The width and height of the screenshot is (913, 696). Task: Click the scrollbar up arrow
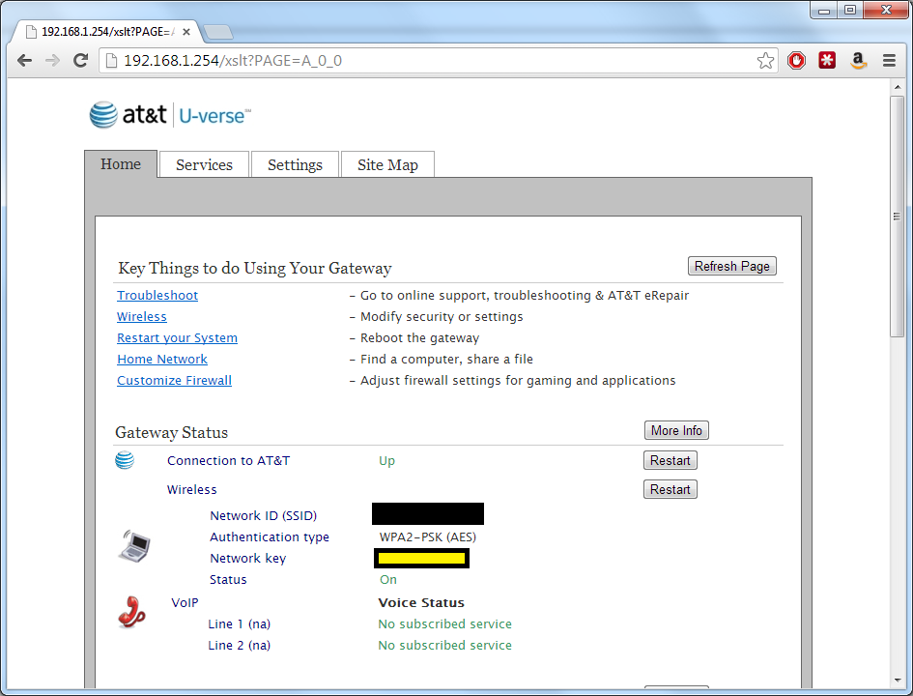[897, 87]
